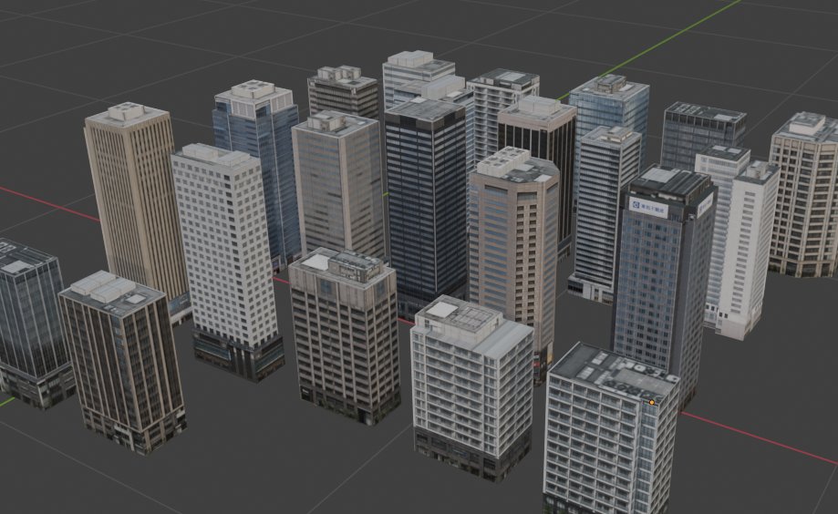Select the brown striped building at front left
The image size is (838, 514).
coord(123,364)
